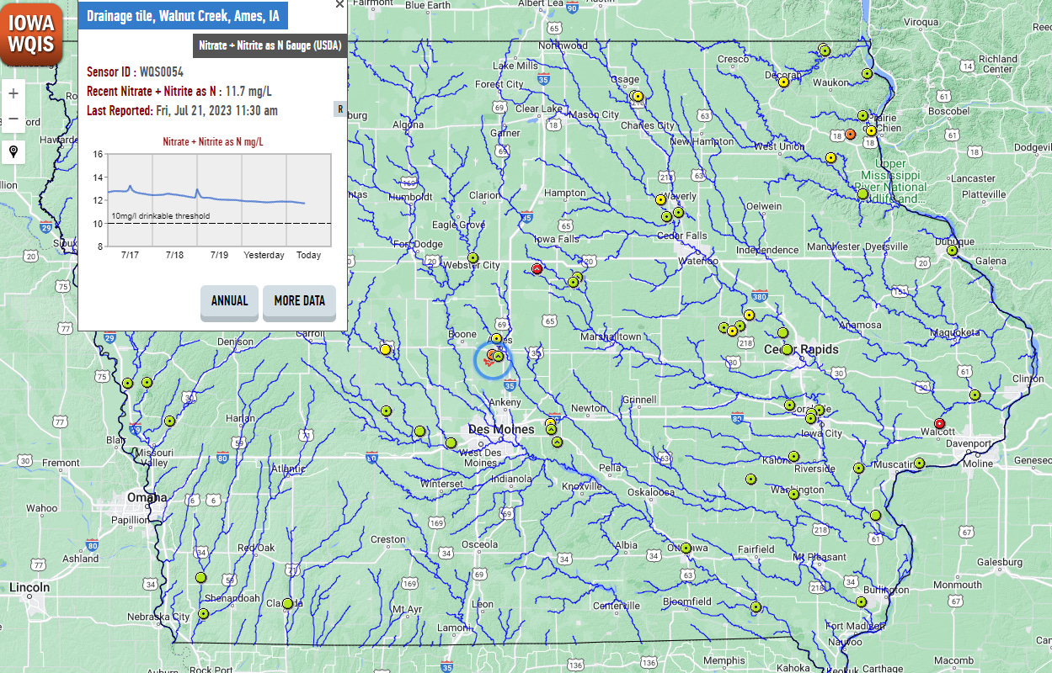Select yellow sensor east of West Union
Screen dimensions: 1052x673
click(830, 157)
